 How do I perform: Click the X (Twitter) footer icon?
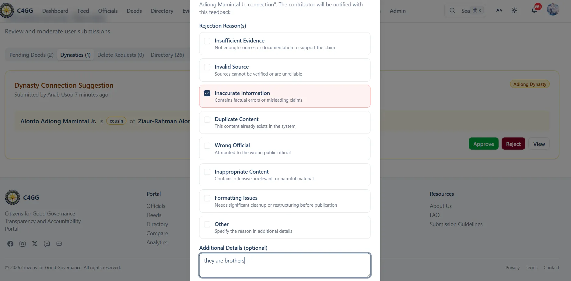[x=35, y=244]
